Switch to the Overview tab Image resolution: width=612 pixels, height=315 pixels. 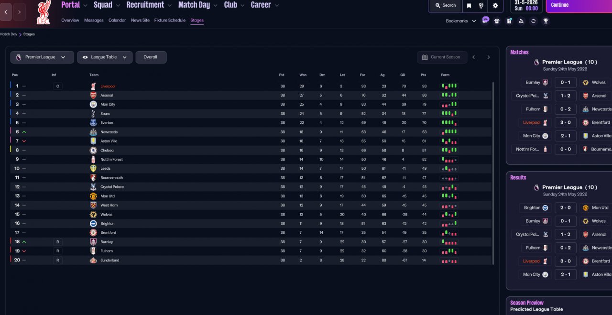[70, 20]
